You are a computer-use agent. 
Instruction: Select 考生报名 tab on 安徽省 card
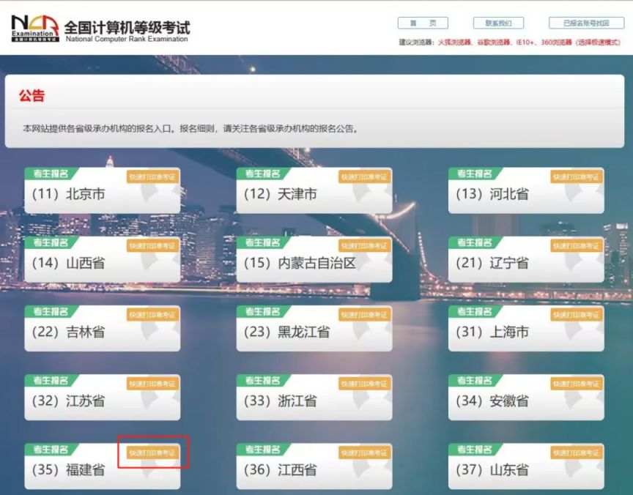click(x=474, y=381)
